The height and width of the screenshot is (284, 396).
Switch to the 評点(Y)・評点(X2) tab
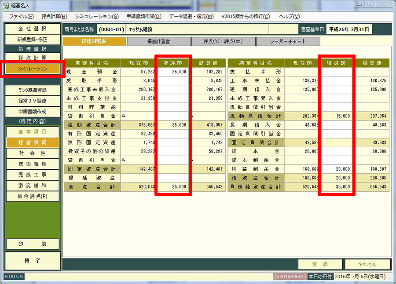(223, 41)
